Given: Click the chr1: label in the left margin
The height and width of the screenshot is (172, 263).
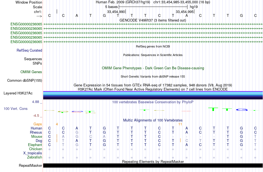Looking at the screenshot, I should (38, 12).
